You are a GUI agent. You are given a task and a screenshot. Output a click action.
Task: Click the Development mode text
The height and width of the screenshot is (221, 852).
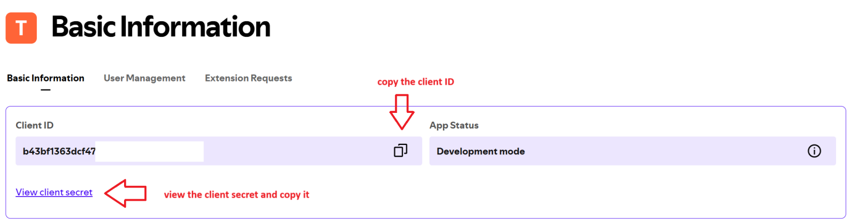pyautogui.click(x=480, y=151)
